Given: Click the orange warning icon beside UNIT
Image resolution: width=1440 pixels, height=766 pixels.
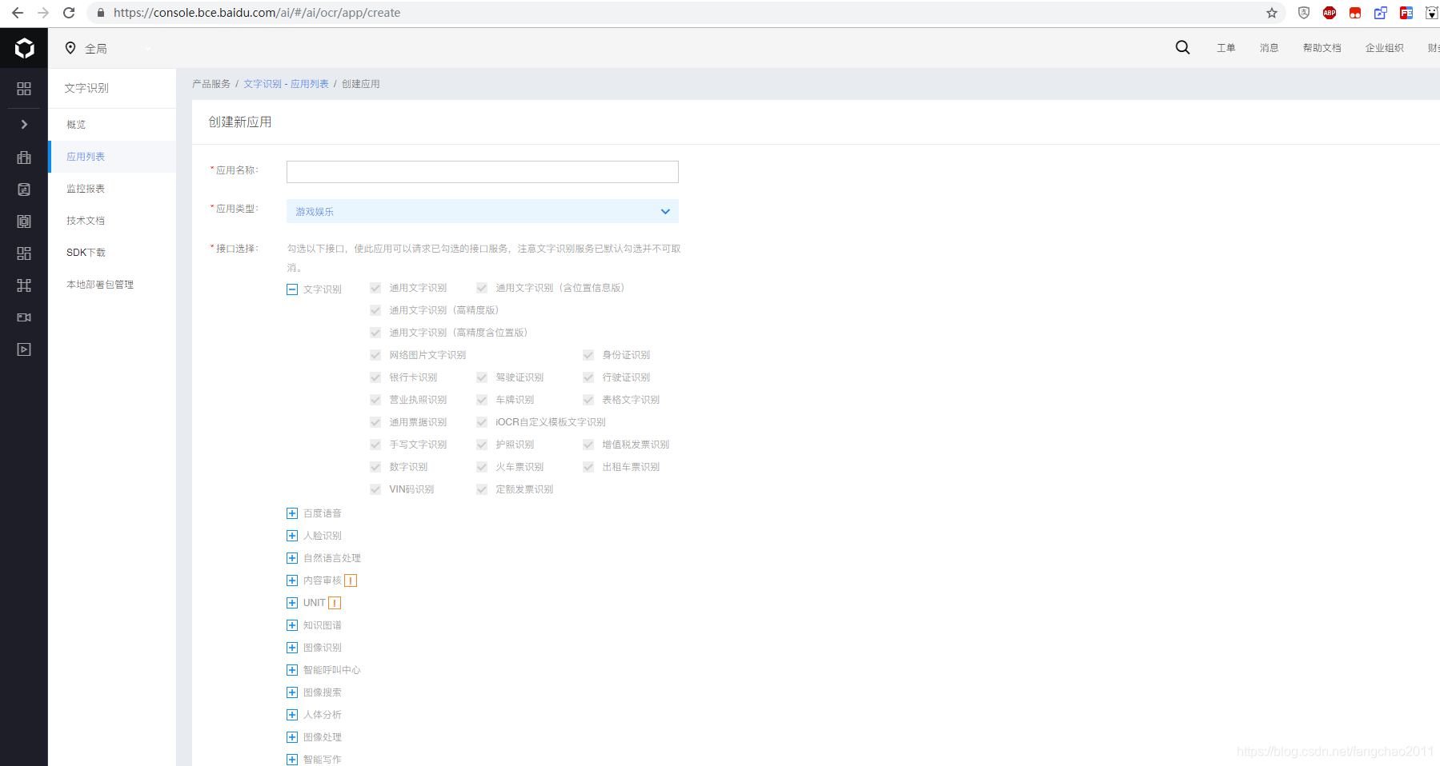Looking at the screenshot, I should click(x=335, y=603).
